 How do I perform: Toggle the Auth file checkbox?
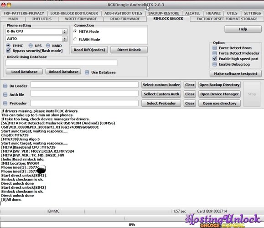[x=5, y=94]
